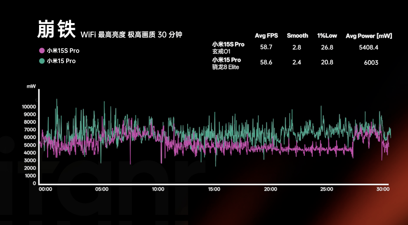Click the Avg Power [mW] column header
Viewport: 408px width, 225px height.
pyautogui.click(x=369, y=36)
